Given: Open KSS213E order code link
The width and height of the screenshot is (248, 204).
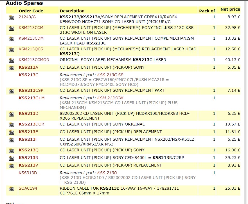Looking at the screenshot, I should (28, 132).
